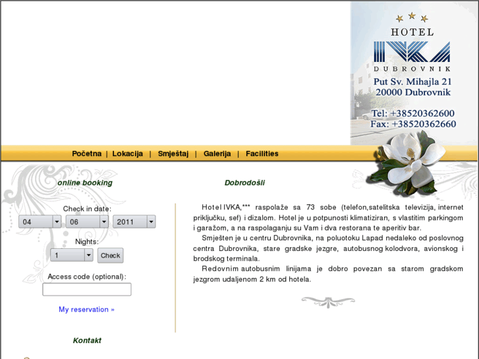Viewport: 479px width, 359px height.
Task: Click the paragraph starting 'Redovnim autobusnim'
Action: tap(328, 274)
